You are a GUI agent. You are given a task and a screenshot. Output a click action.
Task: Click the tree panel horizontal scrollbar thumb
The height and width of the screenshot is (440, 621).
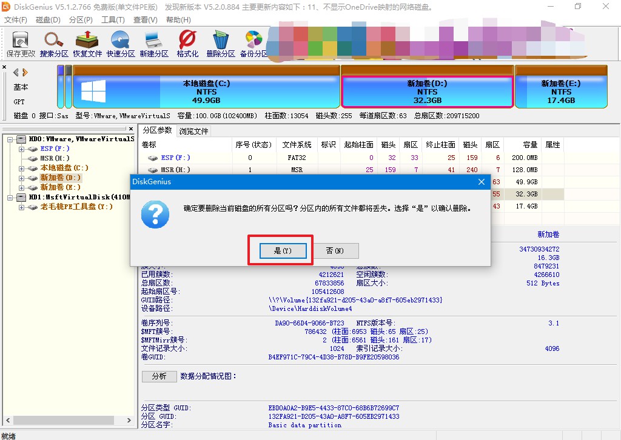click(64, 420)
